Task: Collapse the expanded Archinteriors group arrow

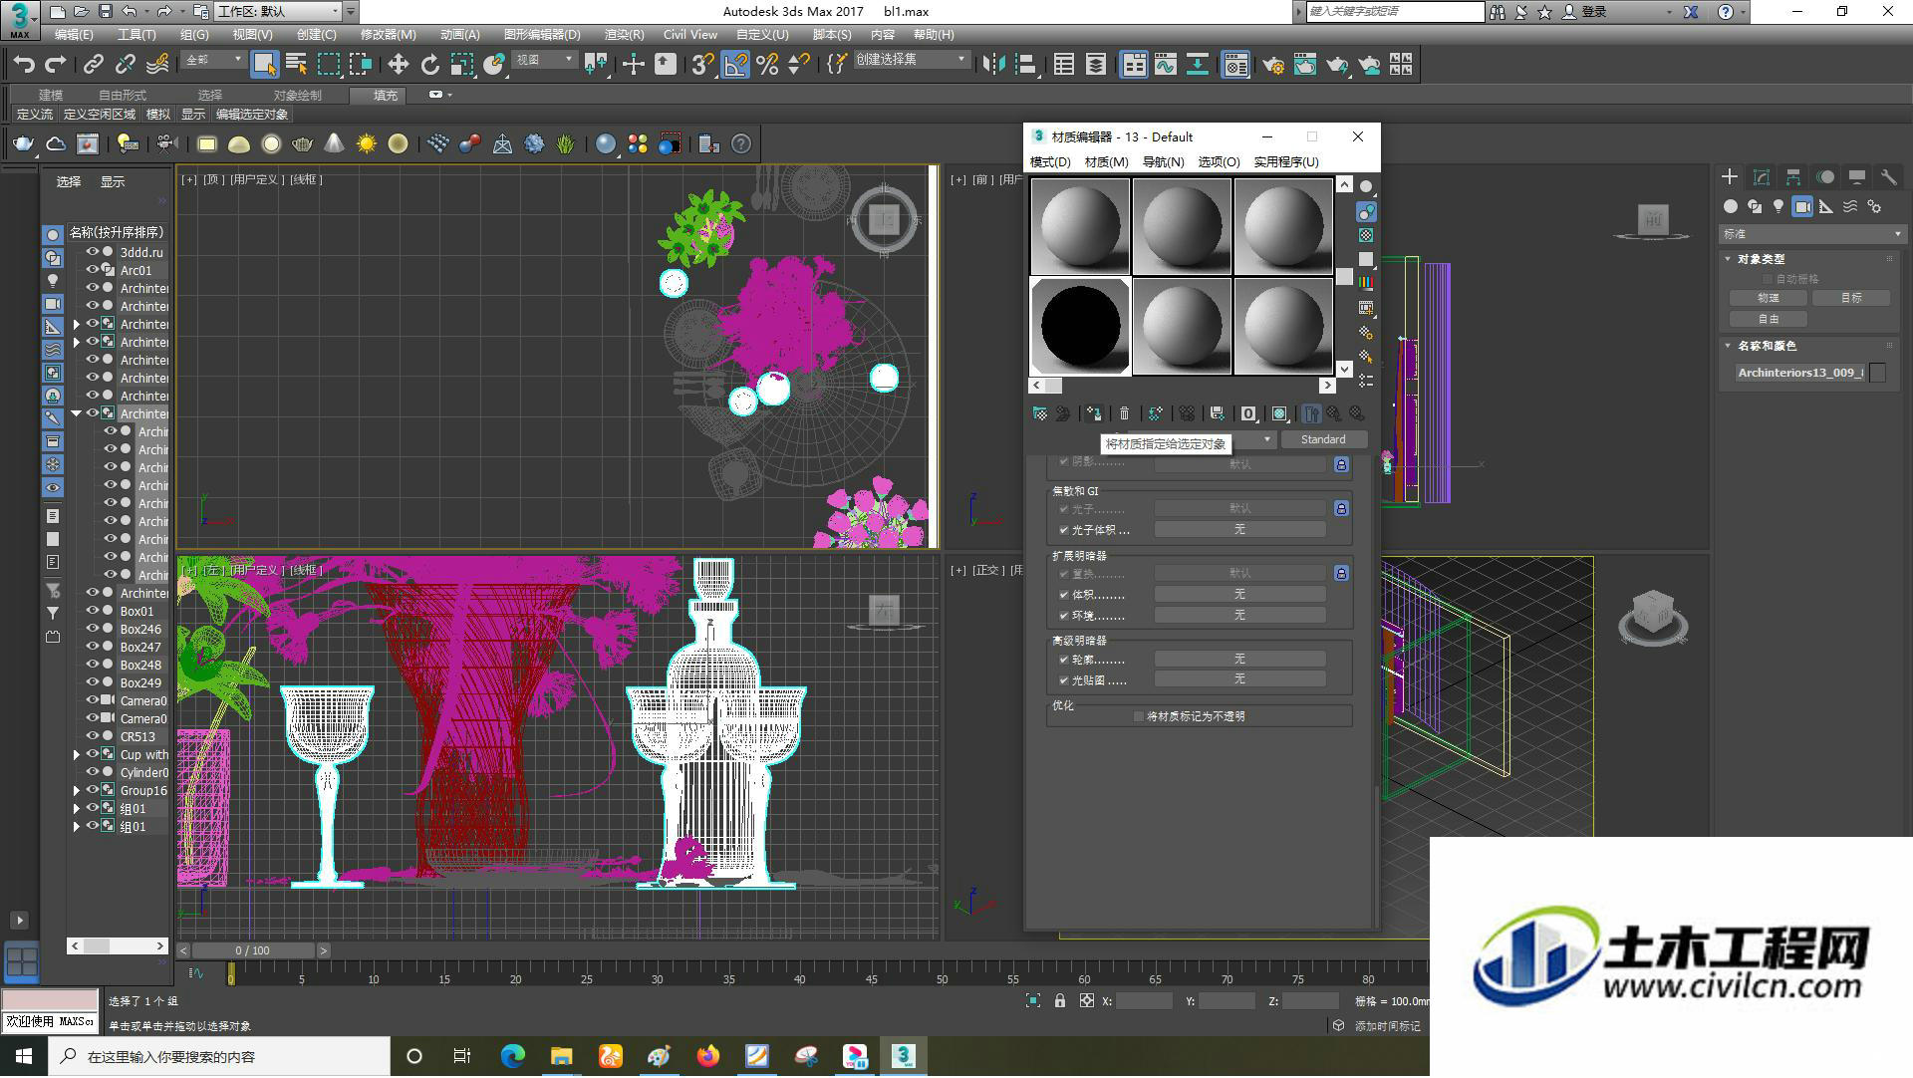Action: (x=77, y=413)
